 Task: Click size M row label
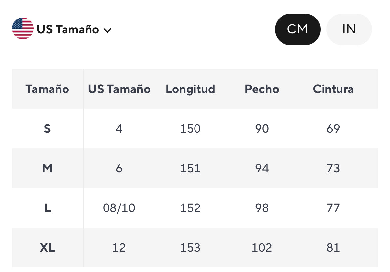pos(47,168)
